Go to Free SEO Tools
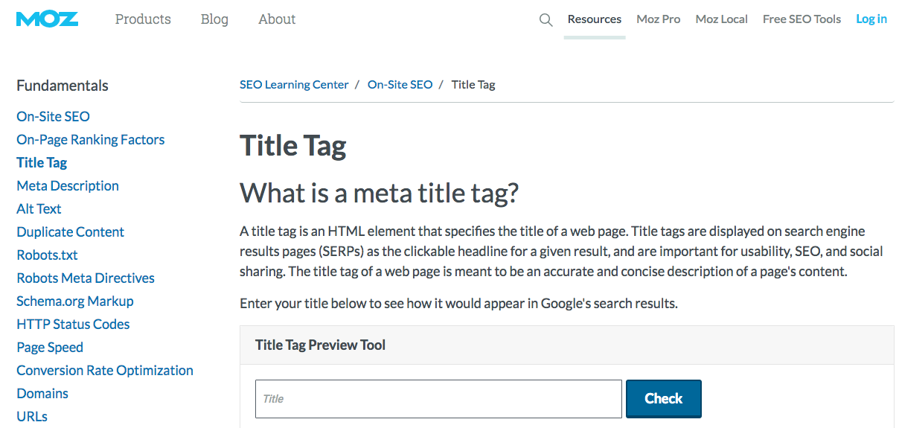 802,19
